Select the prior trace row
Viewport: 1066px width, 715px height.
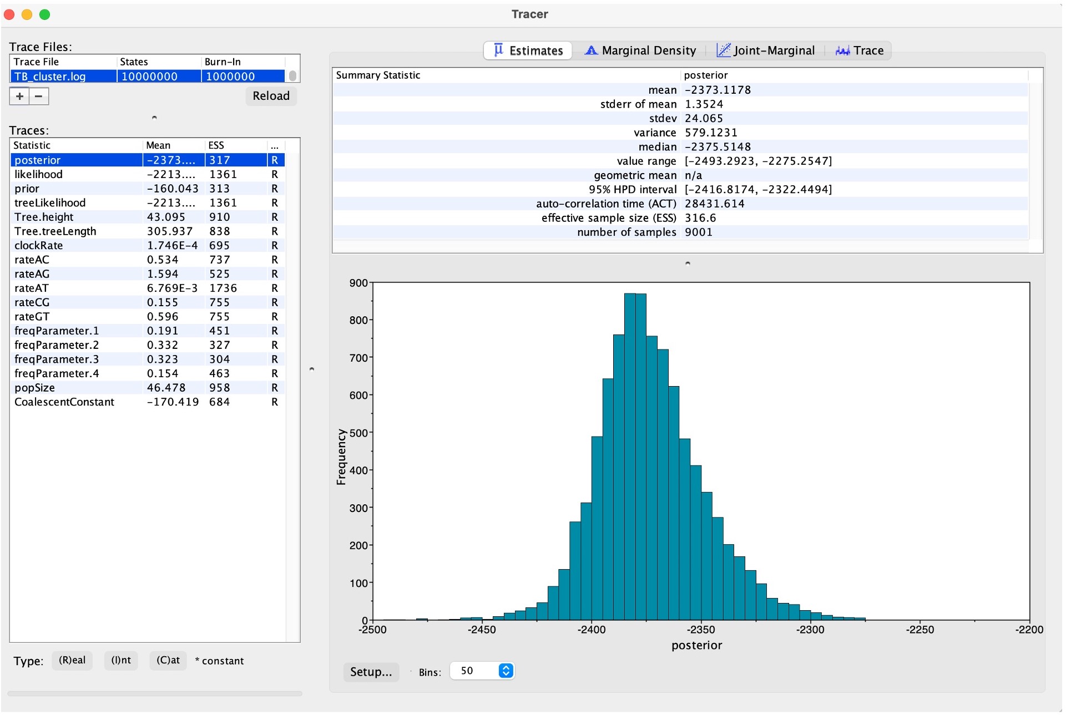coord(148,189)
